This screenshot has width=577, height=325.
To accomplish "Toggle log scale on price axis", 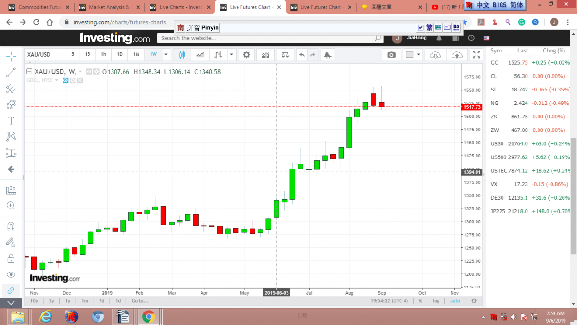I will click(x=436, y=301).
